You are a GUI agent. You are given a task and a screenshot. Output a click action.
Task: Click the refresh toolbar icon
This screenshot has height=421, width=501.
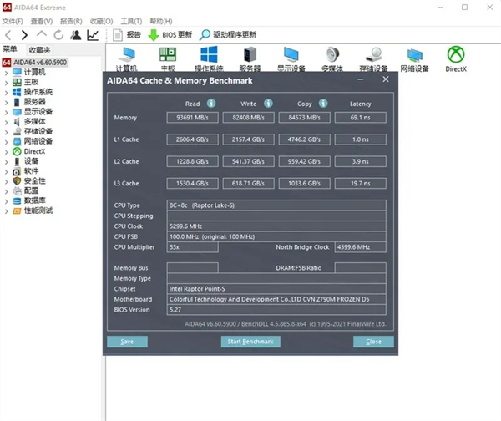pyautogui.click(x=58, y=35)
